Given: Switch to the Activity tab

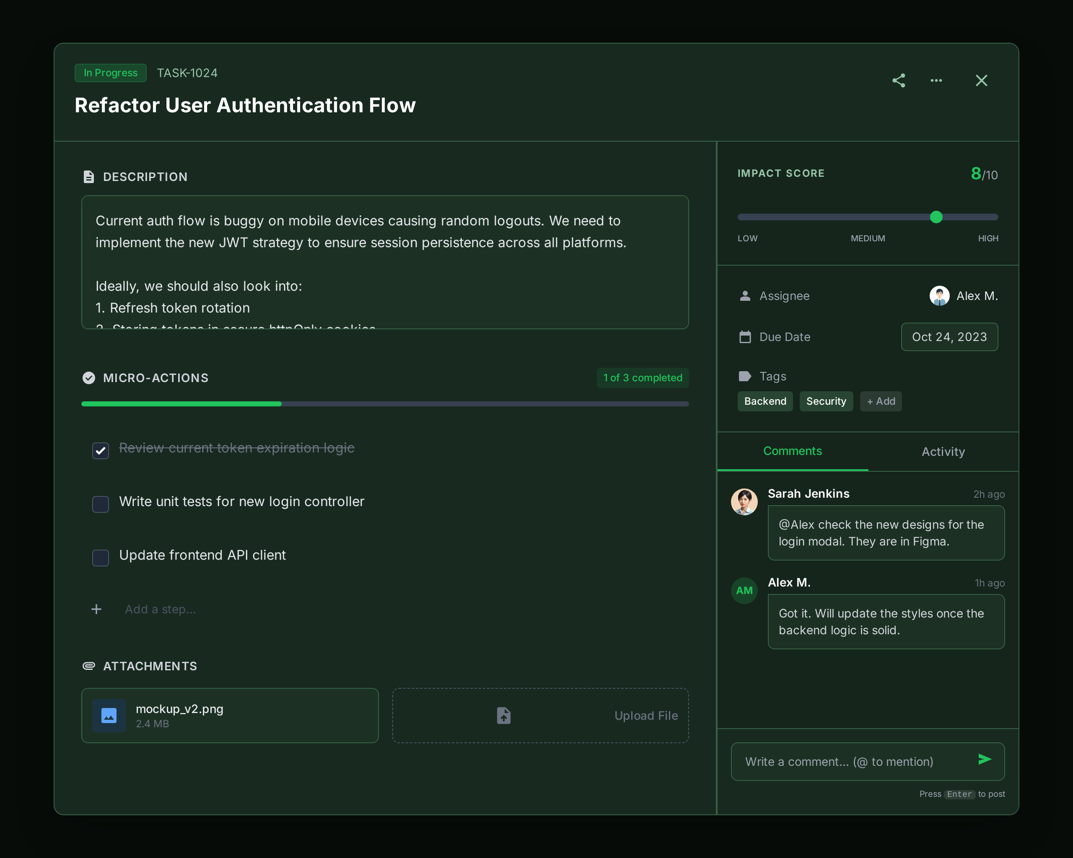Looking at the screenshot, I should [943, 452].
